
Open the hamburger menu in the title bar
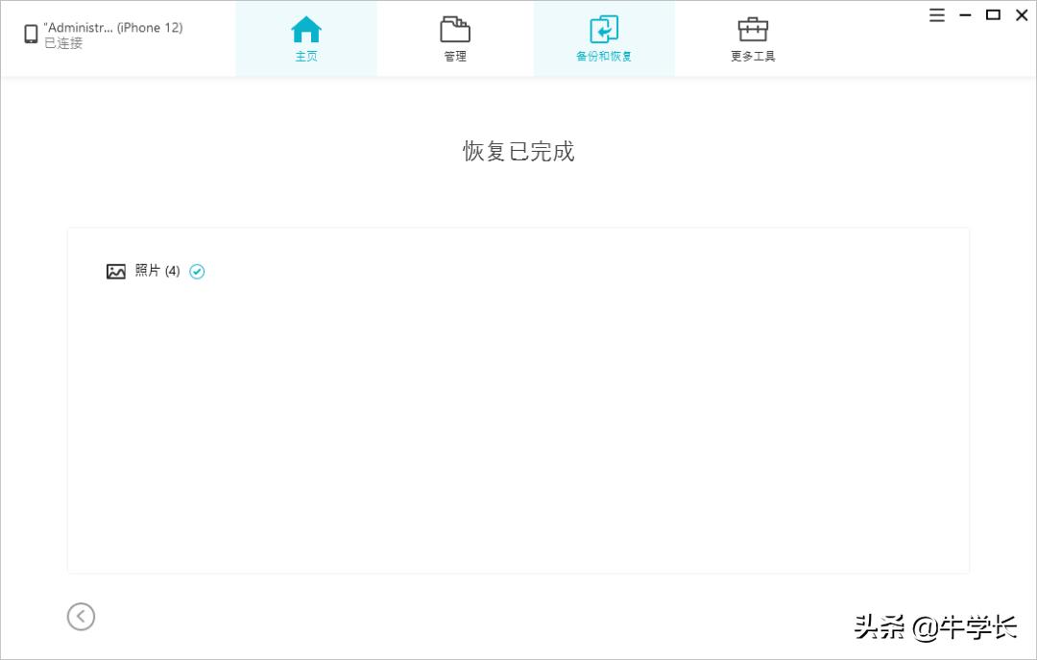point(936,14)
